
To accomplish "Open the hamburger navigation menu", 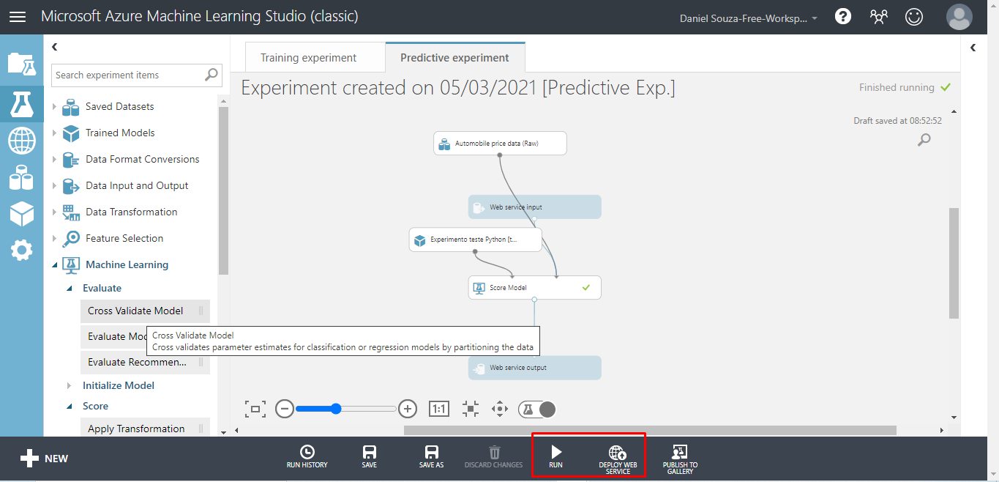I will click(18, 17).
